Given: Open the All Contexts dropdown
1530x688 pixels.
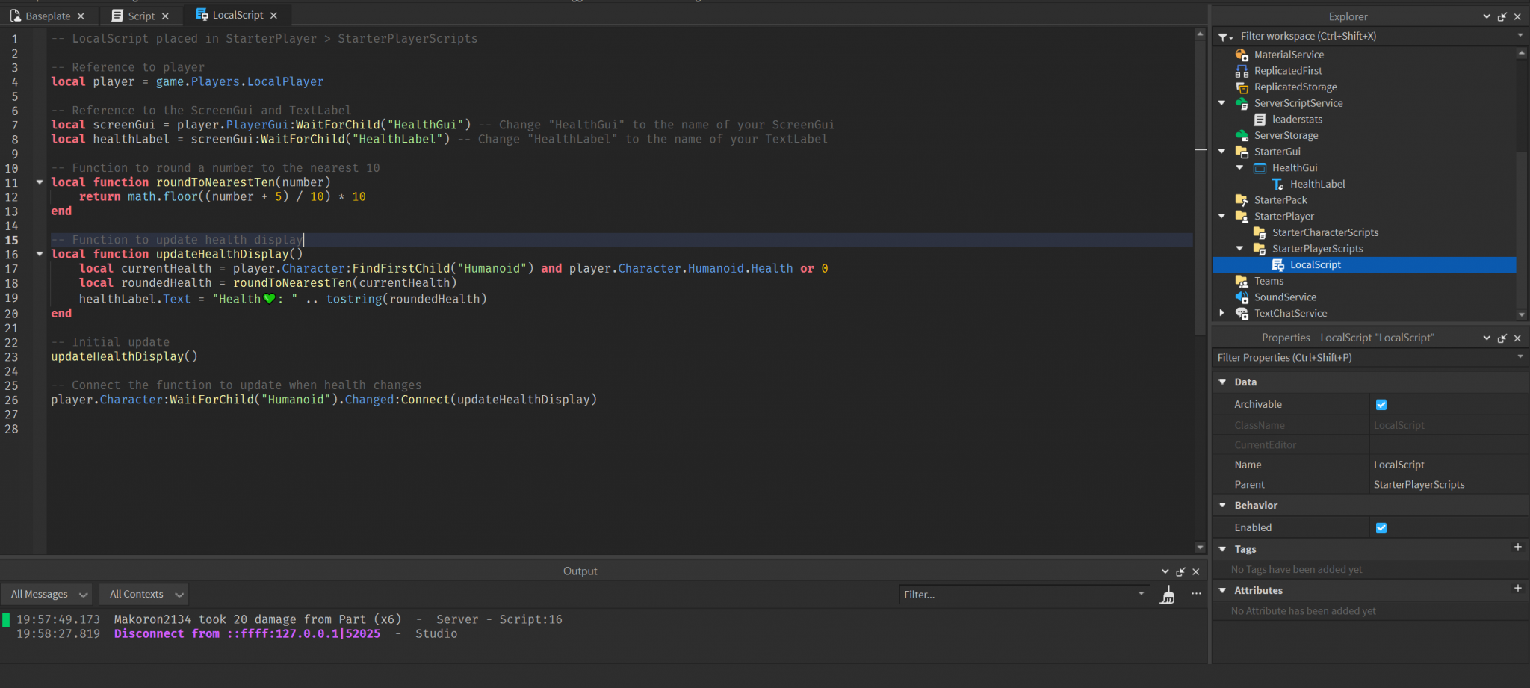Looking at the screenshot, I should 145,595.
